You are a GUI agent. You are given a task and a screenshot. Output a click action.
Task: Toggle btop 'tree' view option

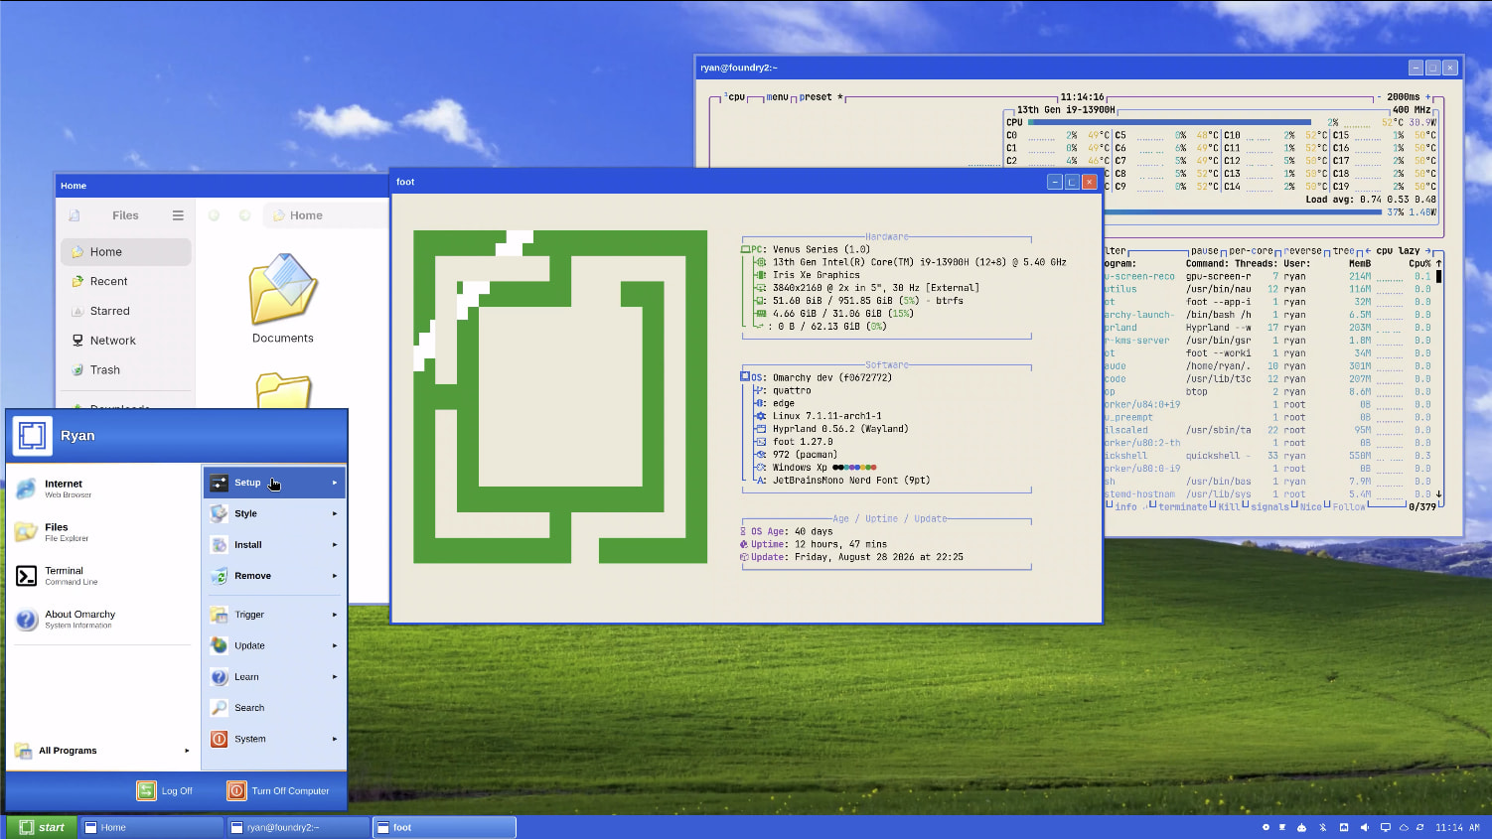point(1343,251)
